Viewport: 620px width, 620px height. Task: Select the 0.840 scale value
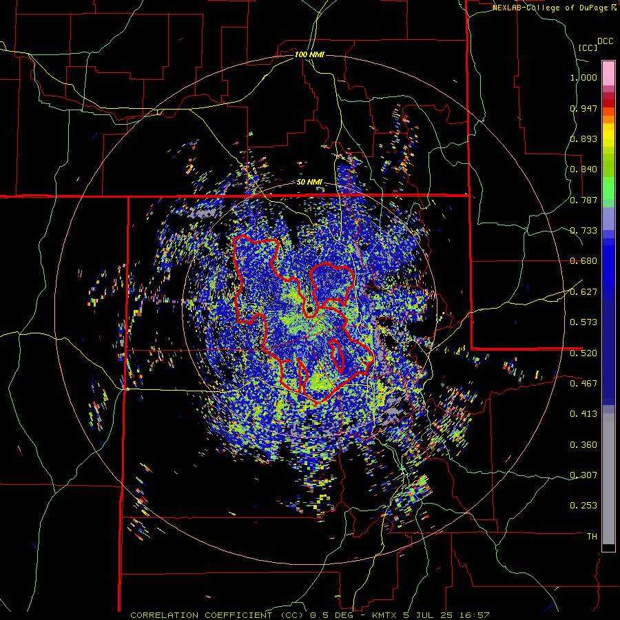point(583,169)
